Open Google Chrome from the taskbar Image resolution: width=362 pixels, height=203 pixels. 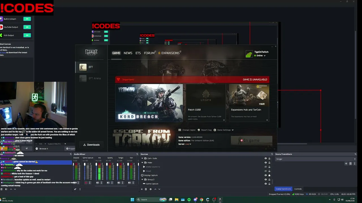[201, 200]
